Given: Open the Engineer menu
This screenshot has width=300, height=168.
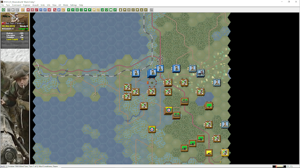Looking at the screenshot, I should point(27,5).
